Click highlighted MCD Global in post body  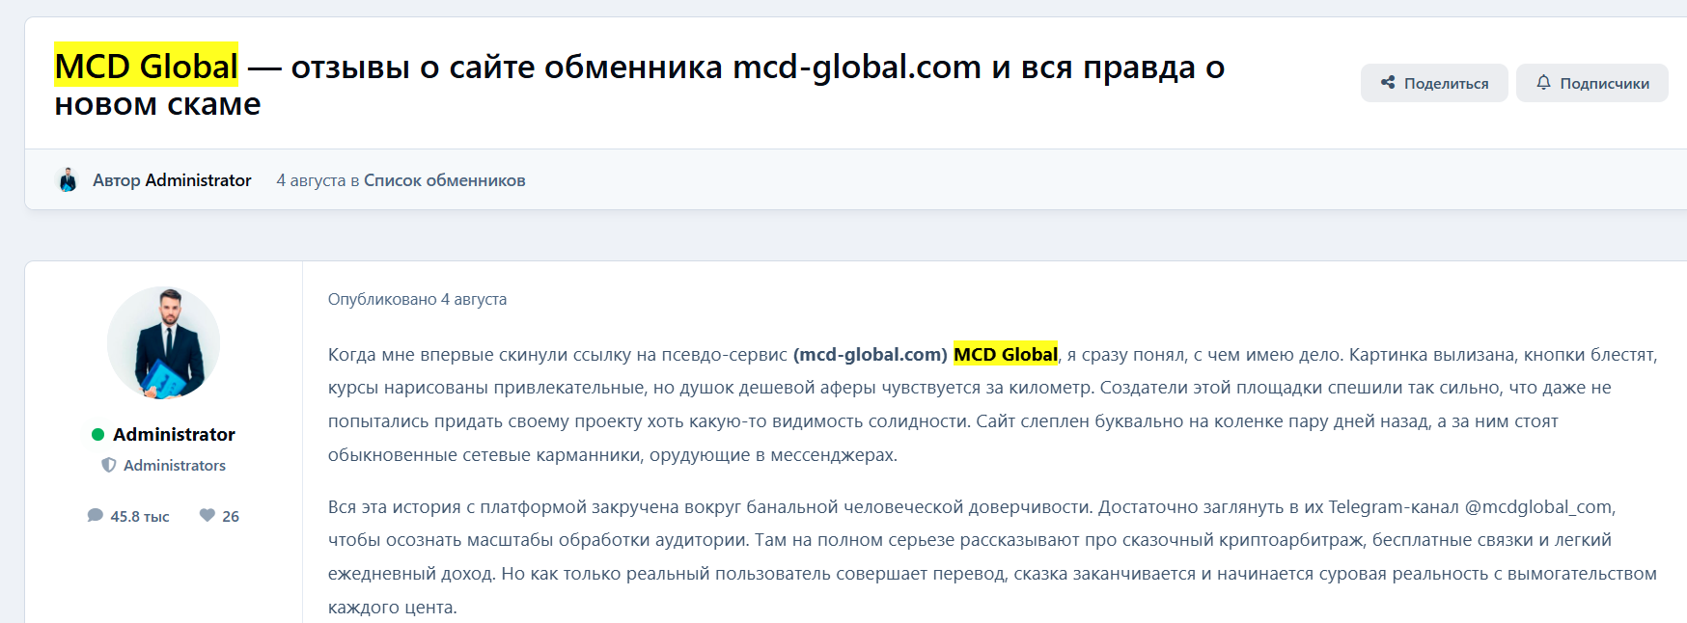pos(1006,354)
